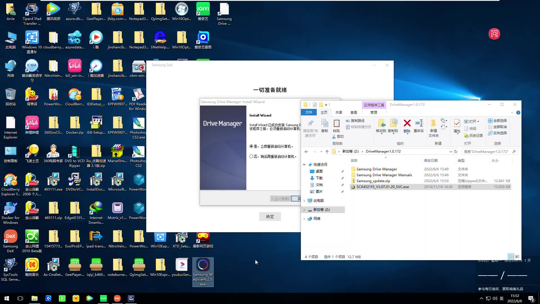The height and width of the screenshot is (304, 540).
Task: Click 下载 in quick access list
Action: 319,178
